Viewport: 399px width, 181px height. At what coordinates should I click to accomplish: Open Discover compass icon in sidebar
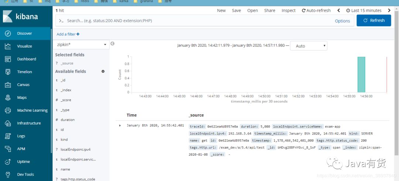coord(8,34)
